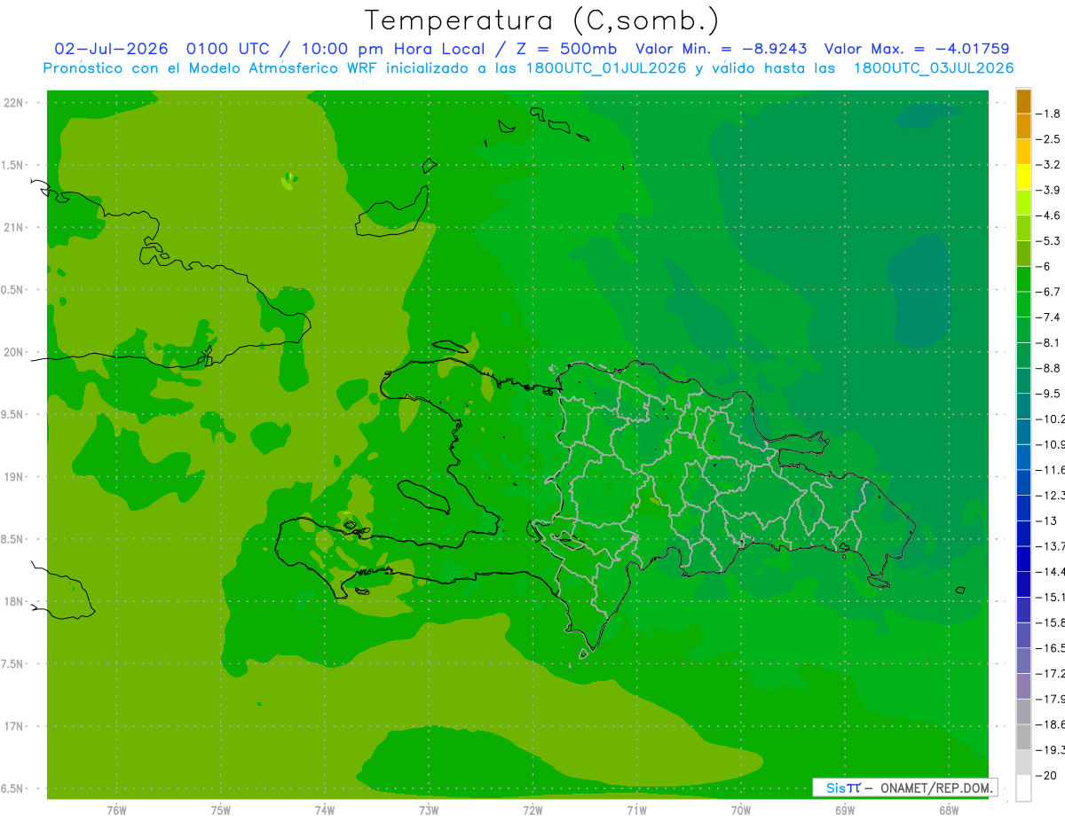Click the "Valor Max. = -4.01759" text

point(917,49)
